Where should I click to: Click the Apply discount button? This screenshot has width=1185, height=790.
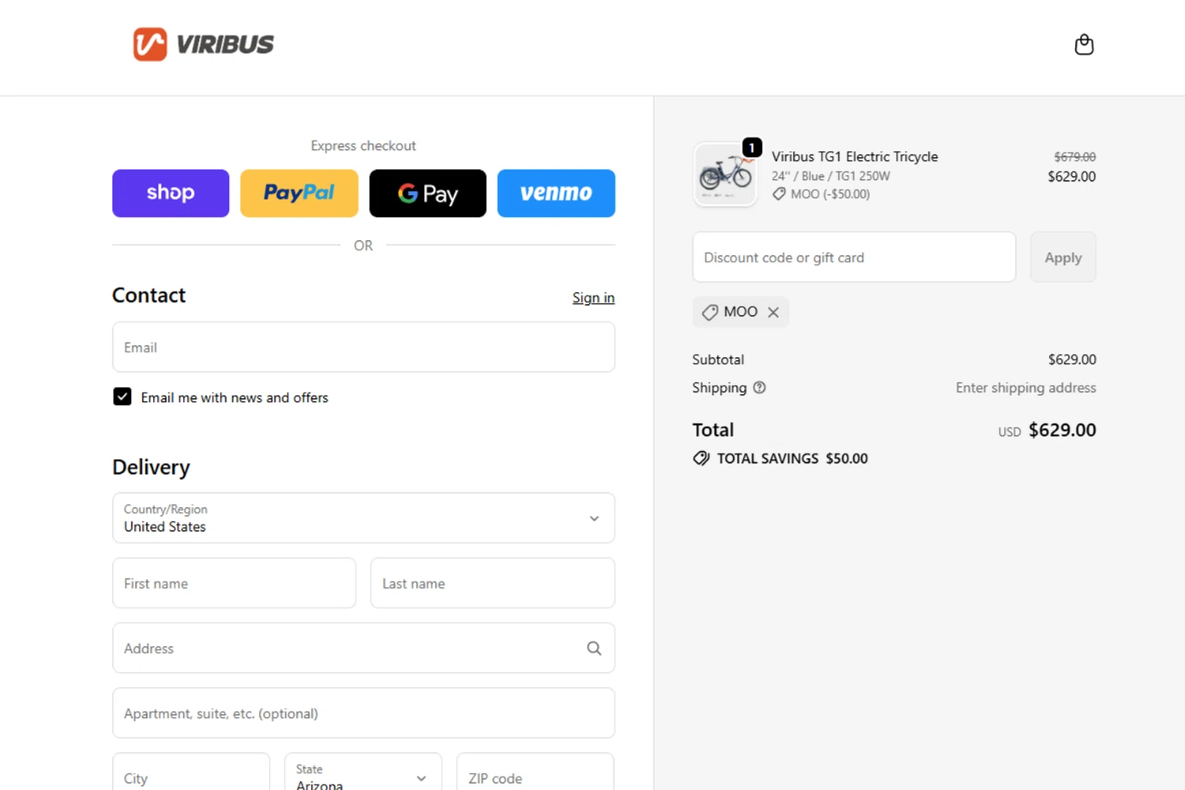1063,257
